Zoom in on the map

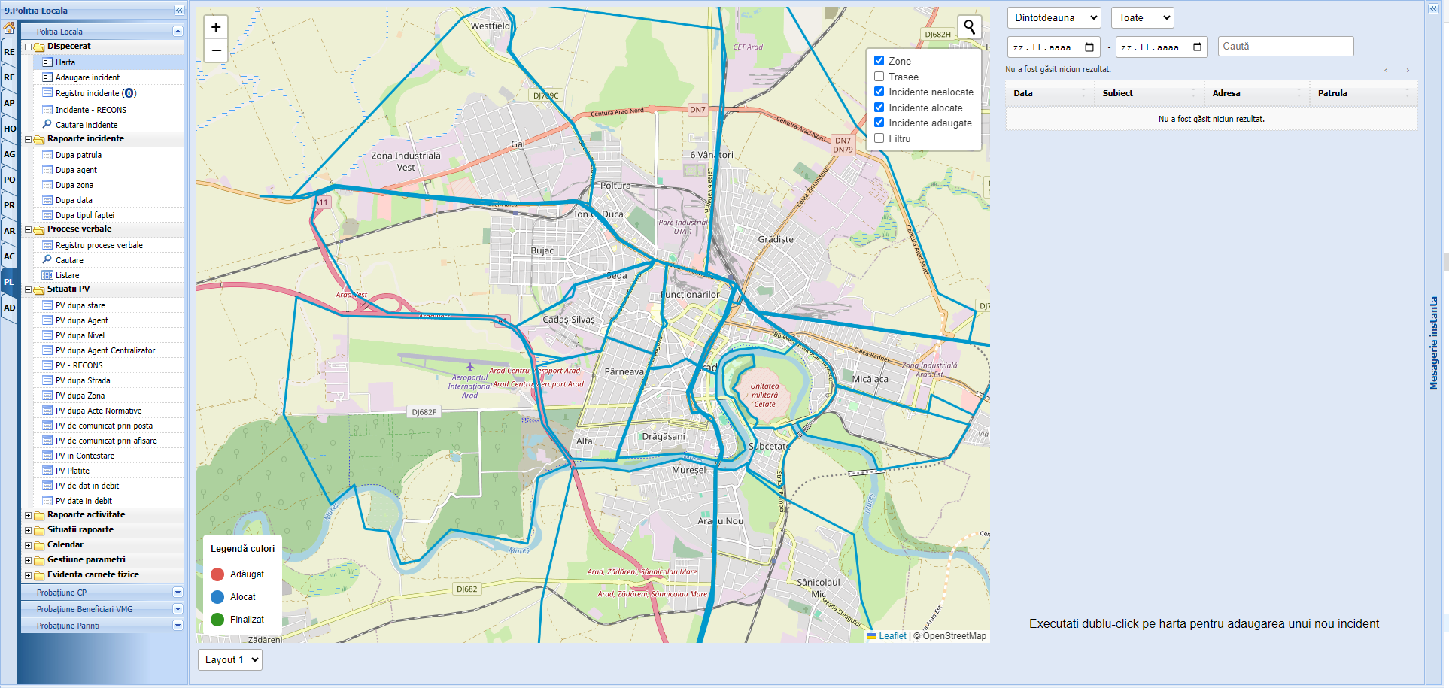click(x=216, y=28)
